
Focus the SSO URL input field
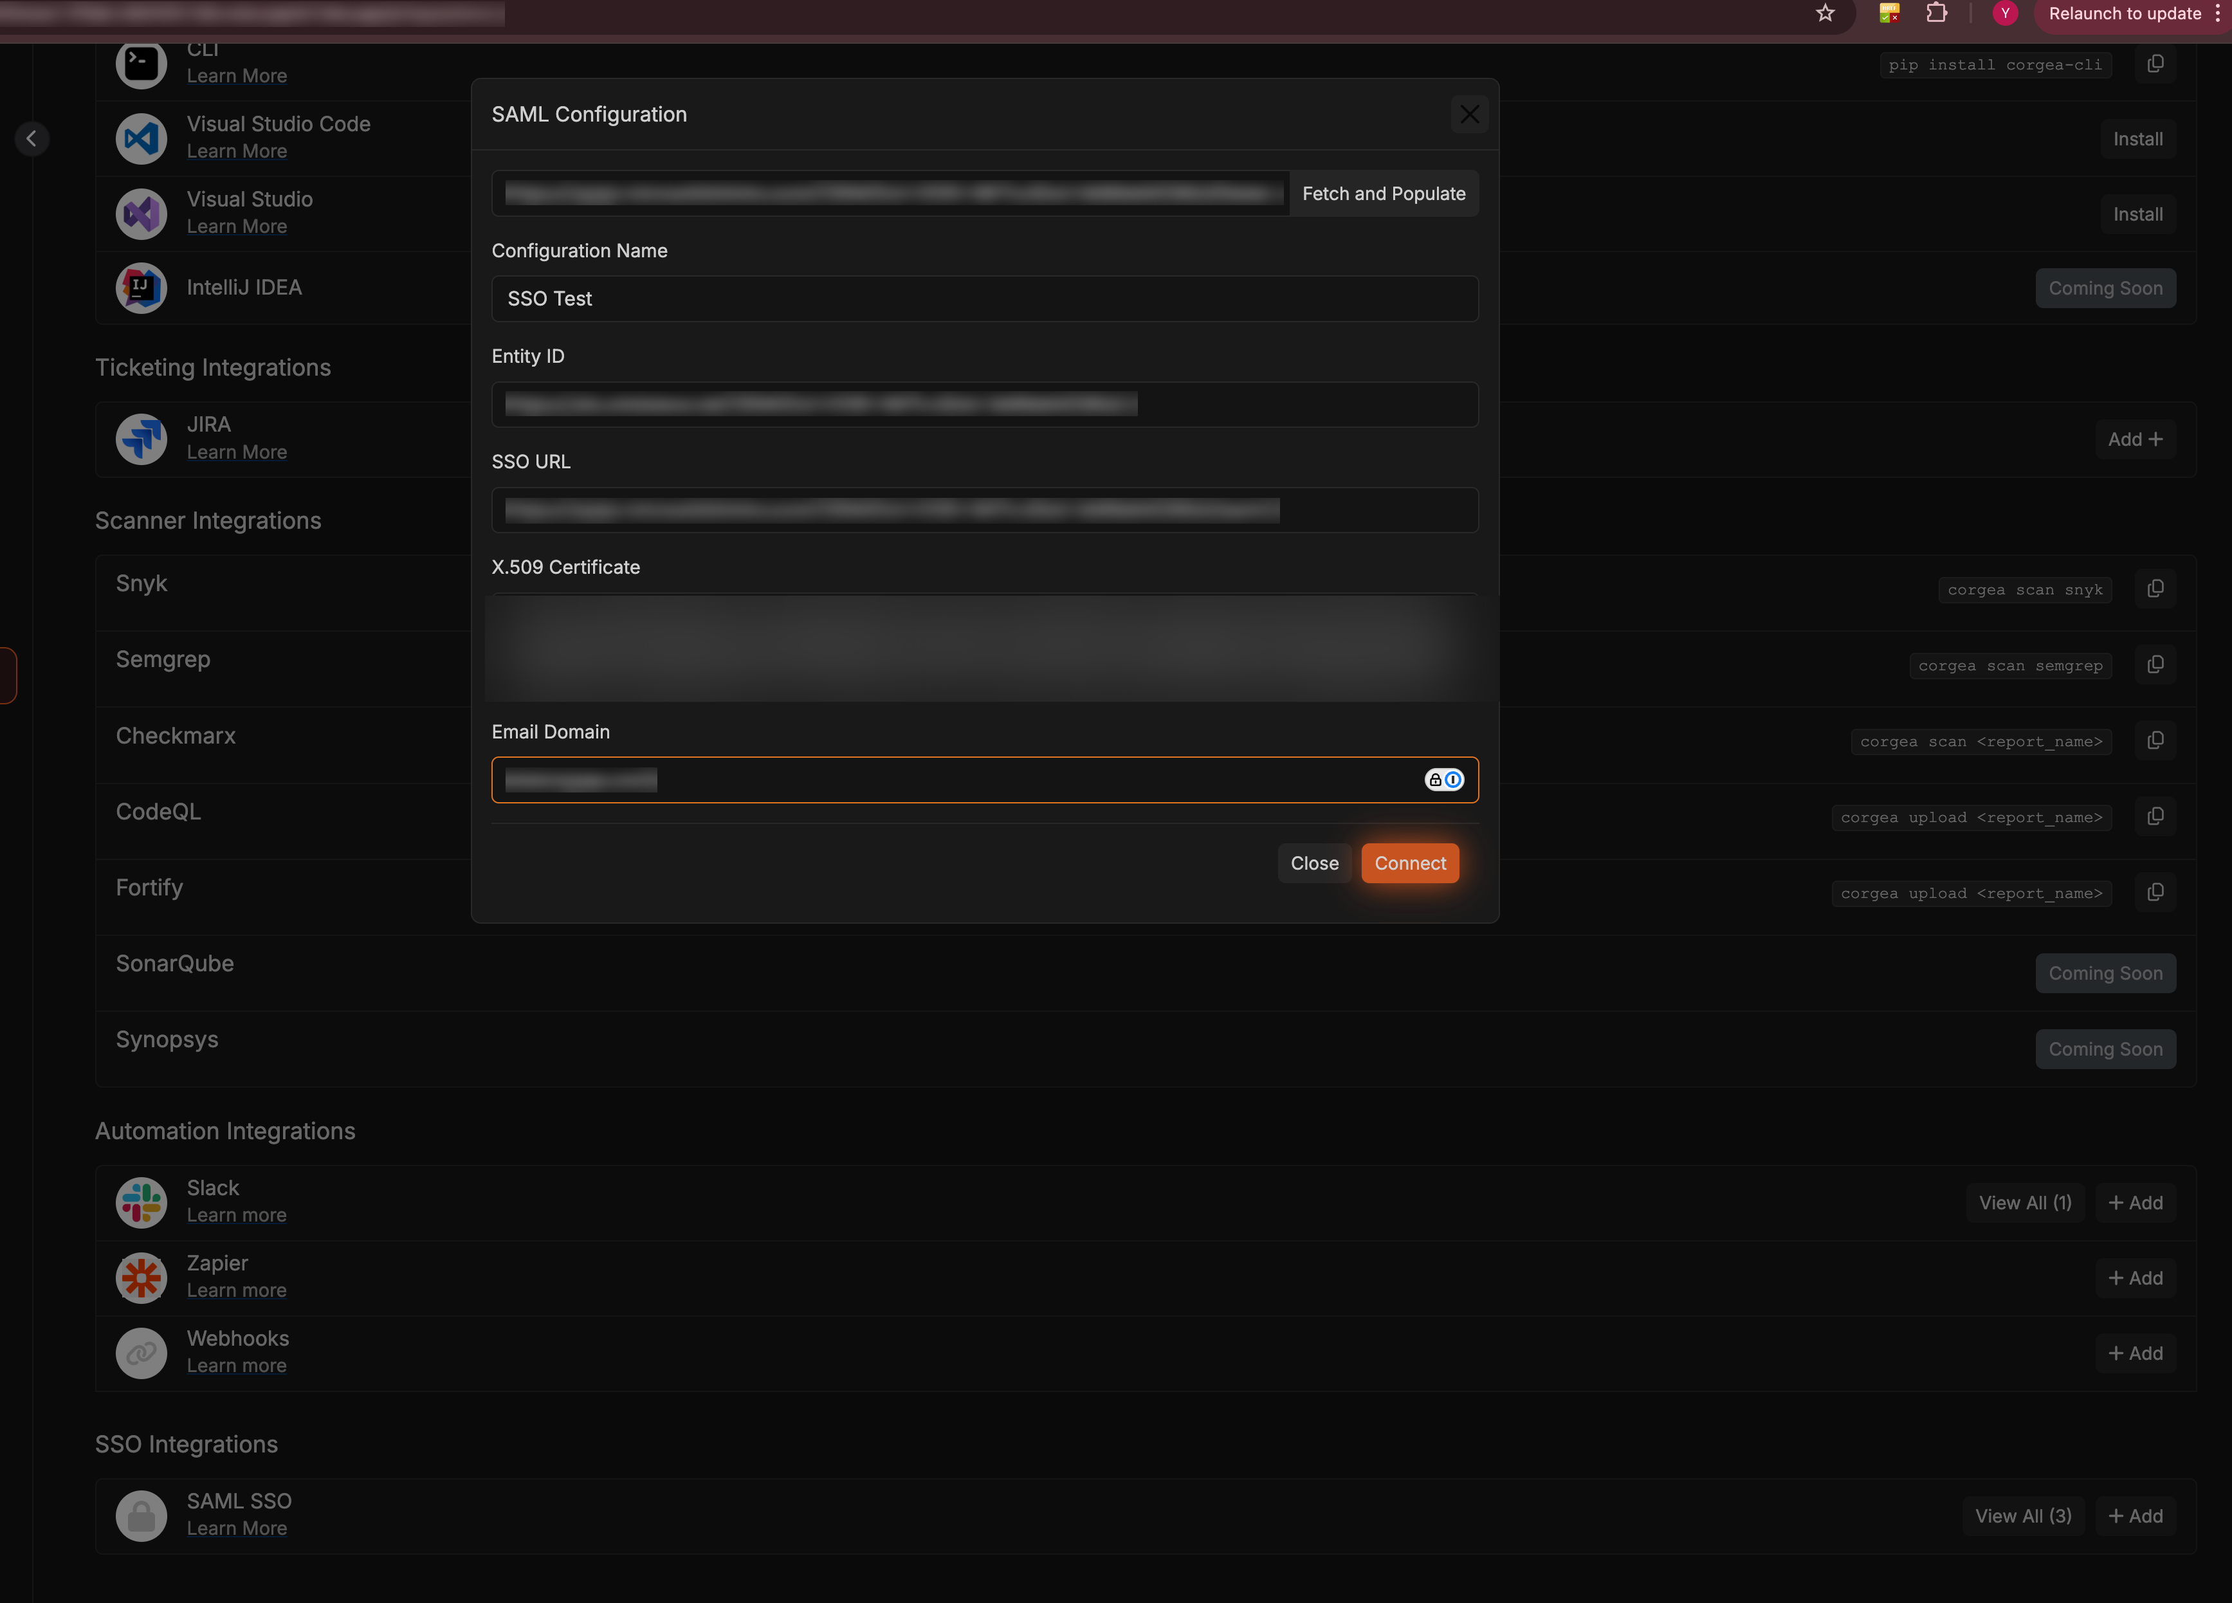click(x=984, y=509)
